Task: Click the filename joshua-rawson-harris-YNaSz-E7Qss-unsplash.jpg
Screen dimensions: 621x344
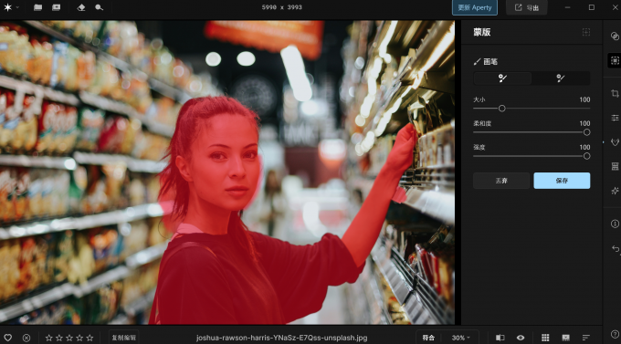Action: coord(281,338)
